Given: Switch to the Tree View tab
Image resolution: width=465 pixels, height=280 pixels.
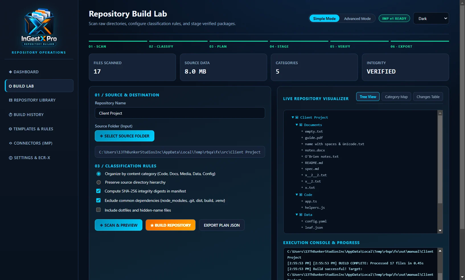Looking at the screenshot, I should (368, 97).
